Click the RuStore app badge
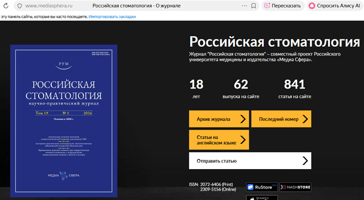This screenshot has height=200, width=364. coord(261,187)
